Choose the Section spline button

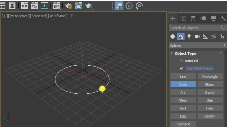coord(210,116)
